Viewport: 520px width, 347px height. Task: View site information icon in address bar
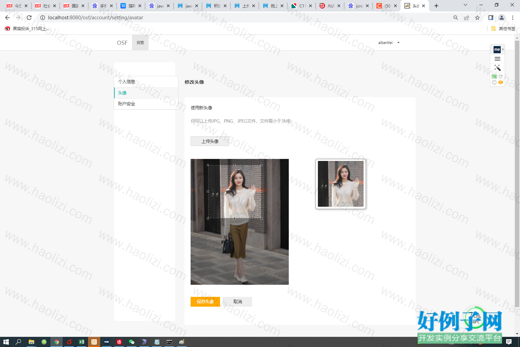(x=43, y=18)
